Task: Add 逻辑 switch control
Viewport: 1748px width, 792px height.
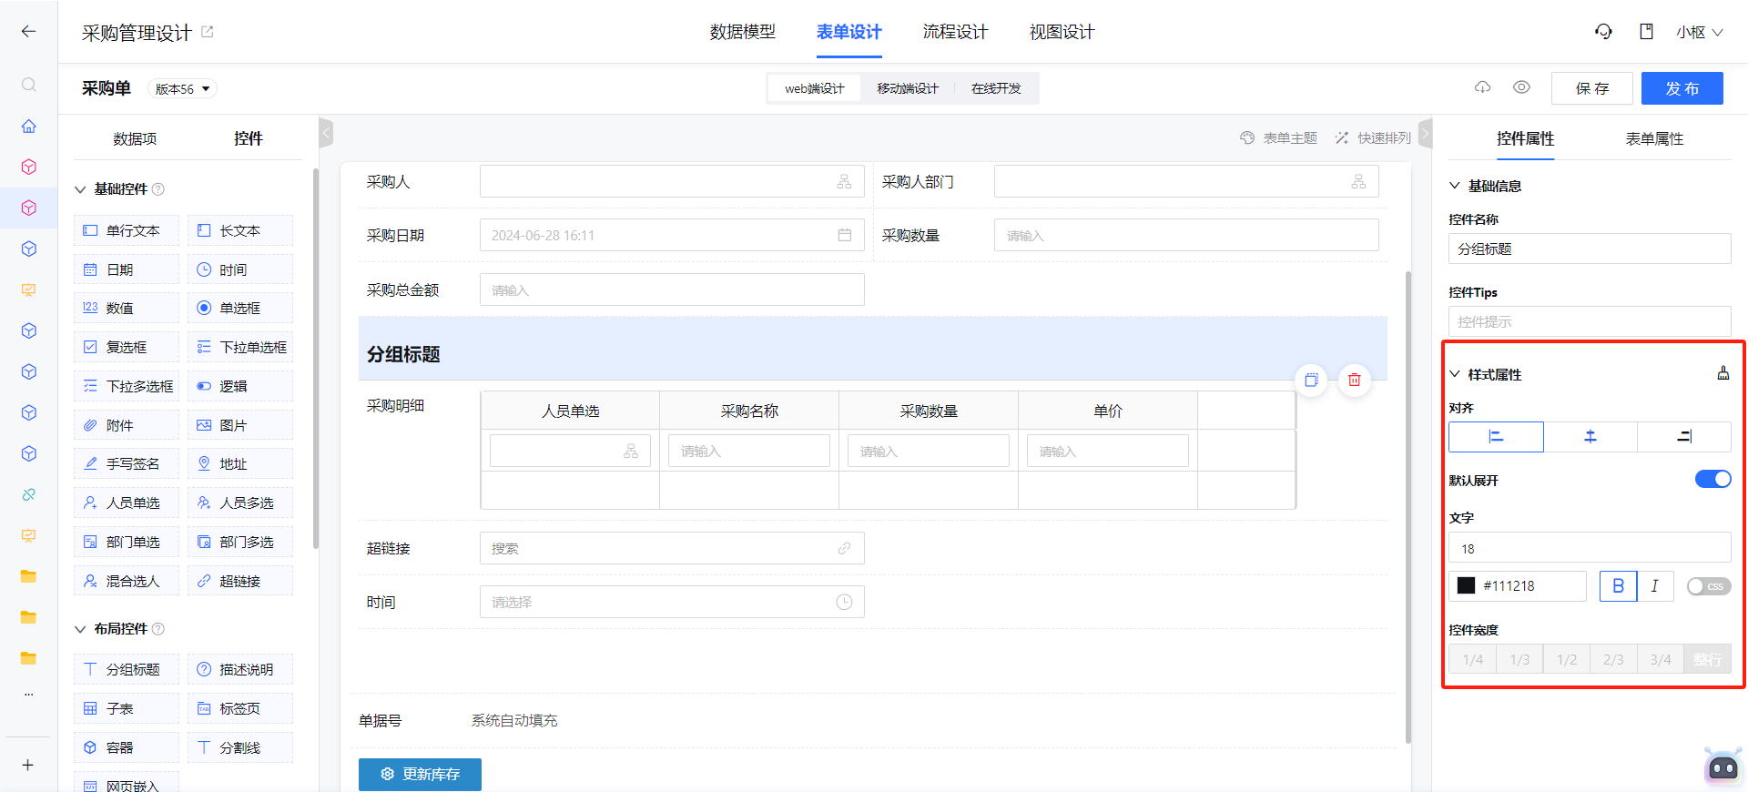Action: (x=240, y=386)
